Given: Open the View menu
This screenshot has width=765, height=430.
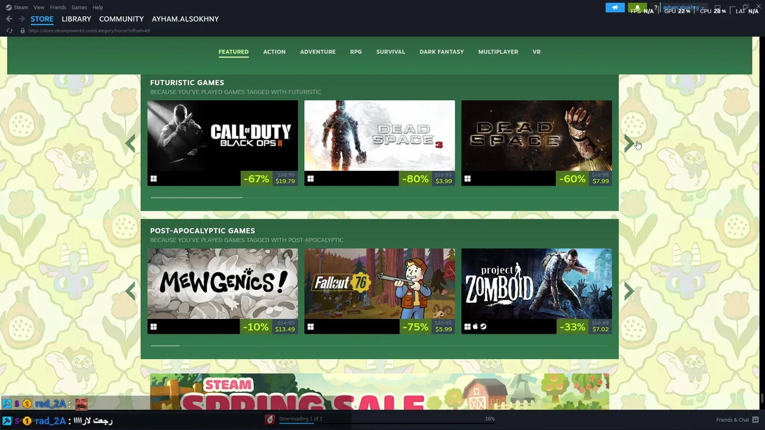Looking at the screenshot, I should click(x=39, y=7).
